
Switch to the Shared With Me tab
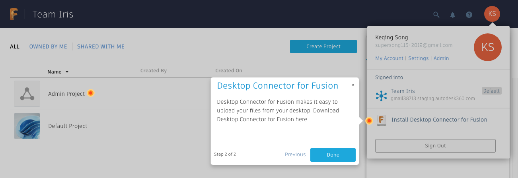101,46
